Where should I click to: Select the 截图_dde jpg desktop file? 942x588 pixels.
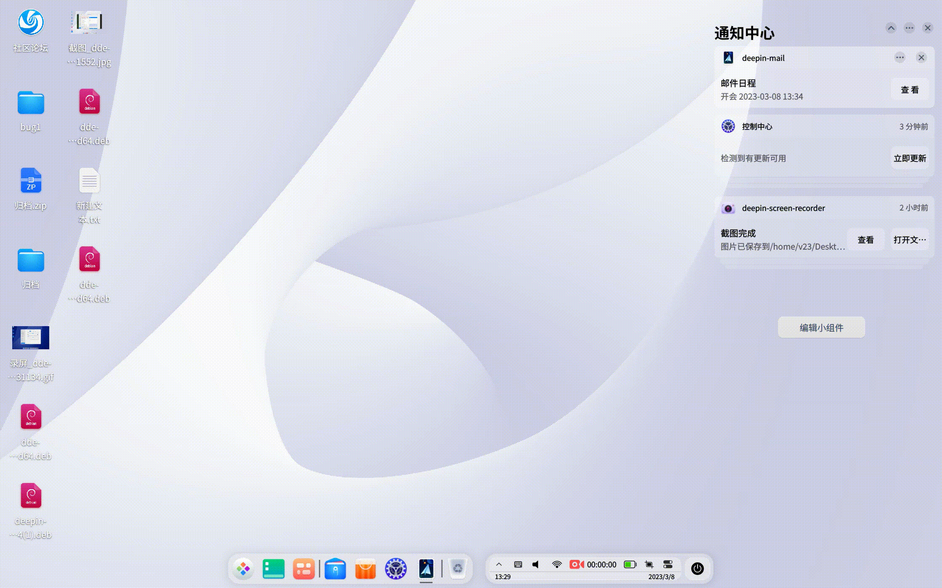pyautogui.click(x=89, y=38)
